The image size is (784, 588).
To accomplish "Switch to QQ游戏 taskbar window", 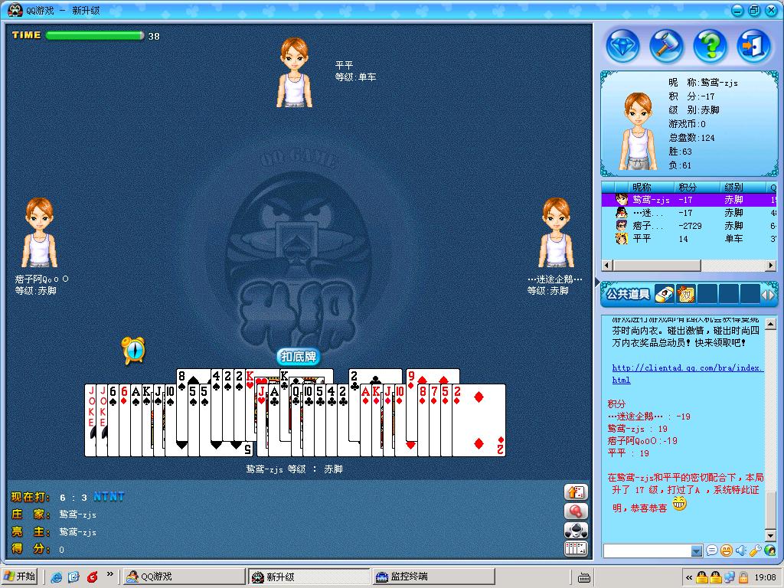I will click(182, 577).
